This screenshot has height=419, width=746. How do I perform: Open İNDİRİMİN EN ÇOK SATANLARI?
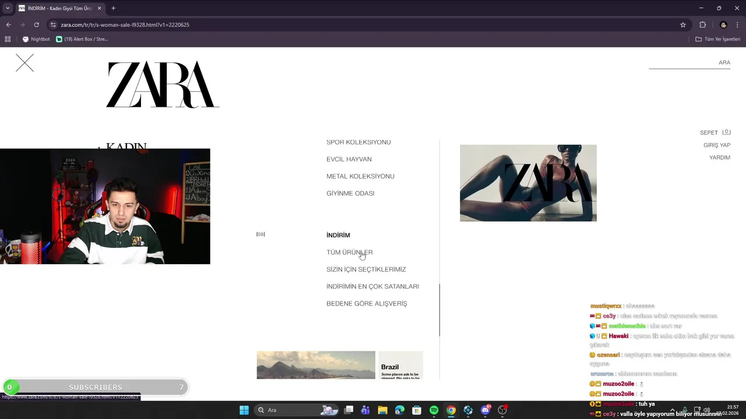point(372,286)
